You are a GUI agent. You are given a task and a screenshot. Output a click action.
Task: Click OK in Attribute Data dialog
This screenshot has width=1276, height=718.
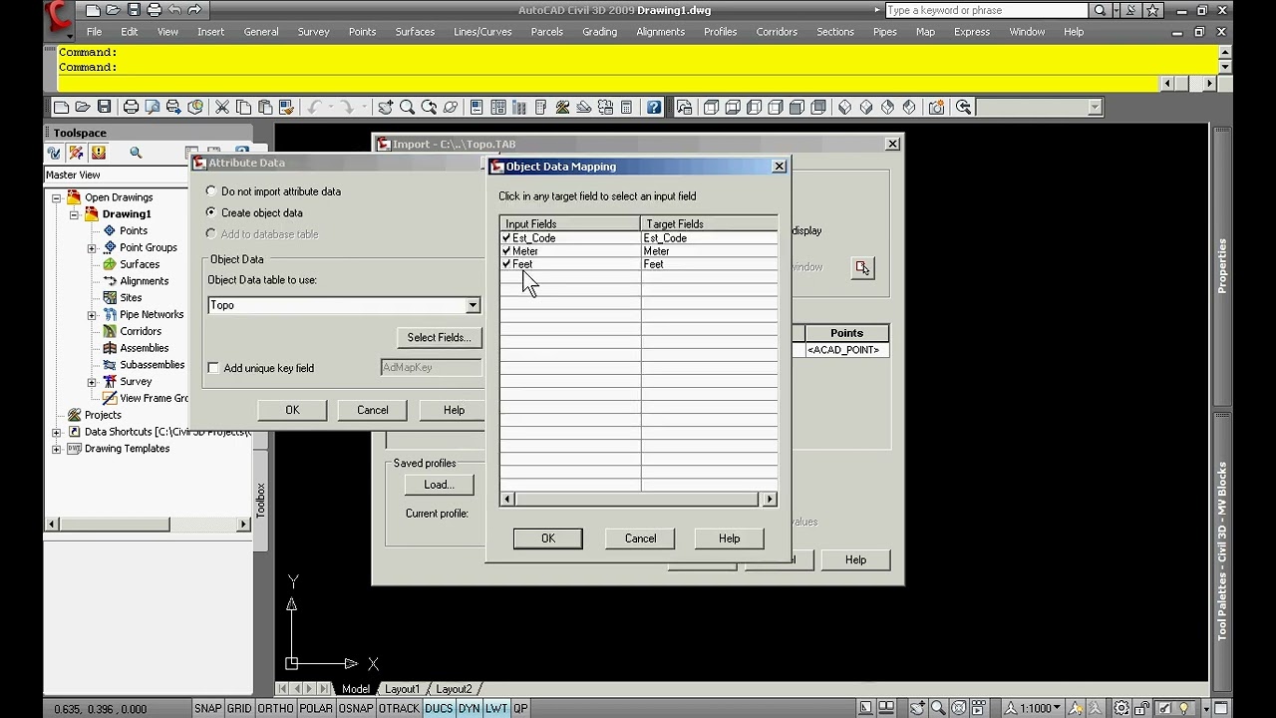[292, 410]
